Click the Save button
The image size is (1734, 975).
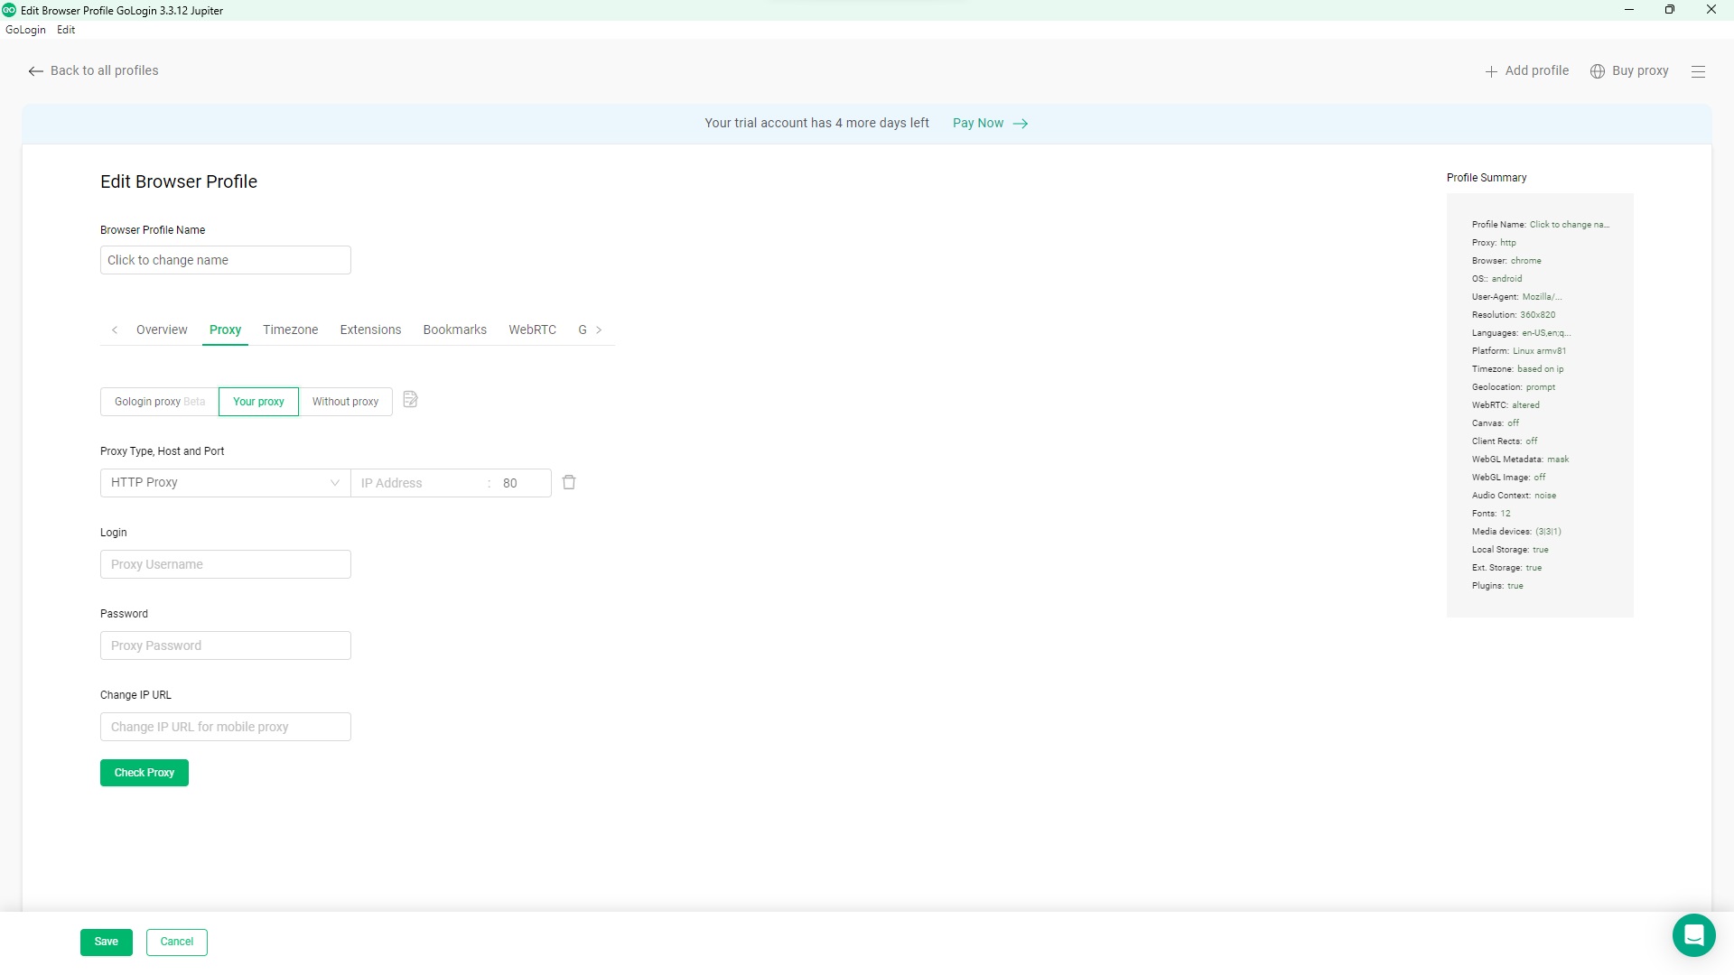(106, 942)
